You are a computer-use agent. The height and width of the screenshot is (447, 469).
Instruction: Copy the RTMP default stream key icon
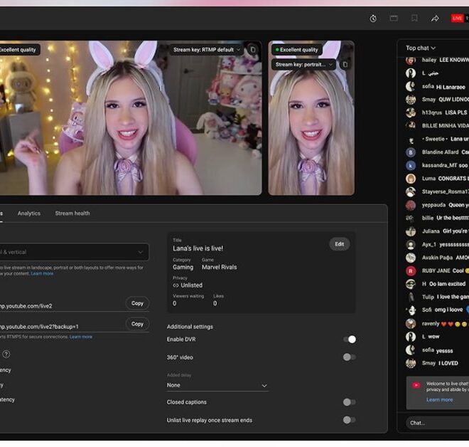coord(253,49)
